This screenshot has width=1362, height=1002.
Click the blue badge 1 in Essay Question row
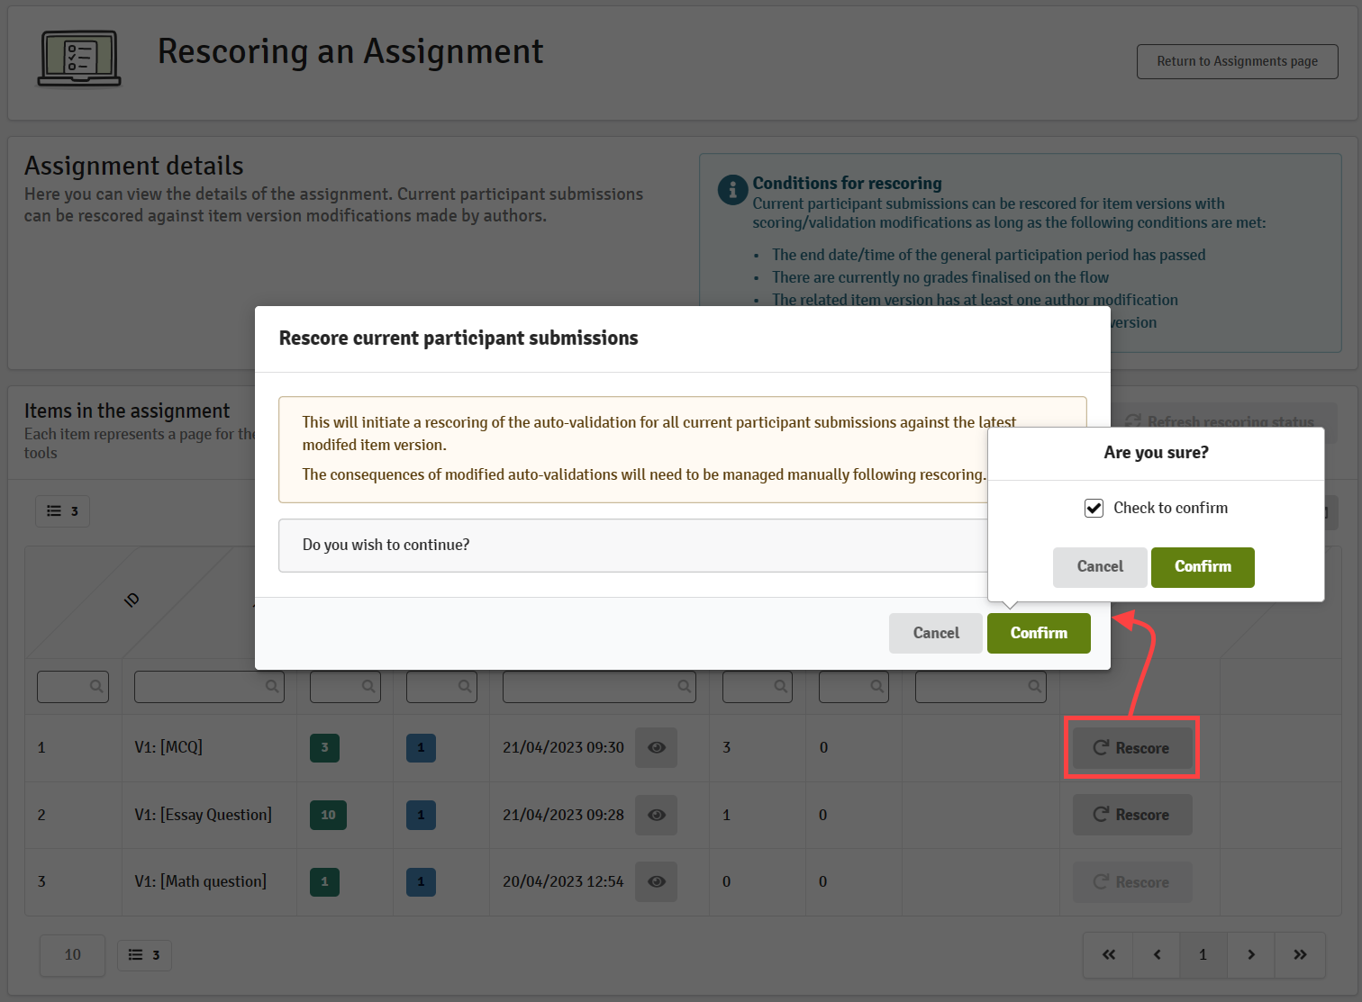[x=421, y=815]
